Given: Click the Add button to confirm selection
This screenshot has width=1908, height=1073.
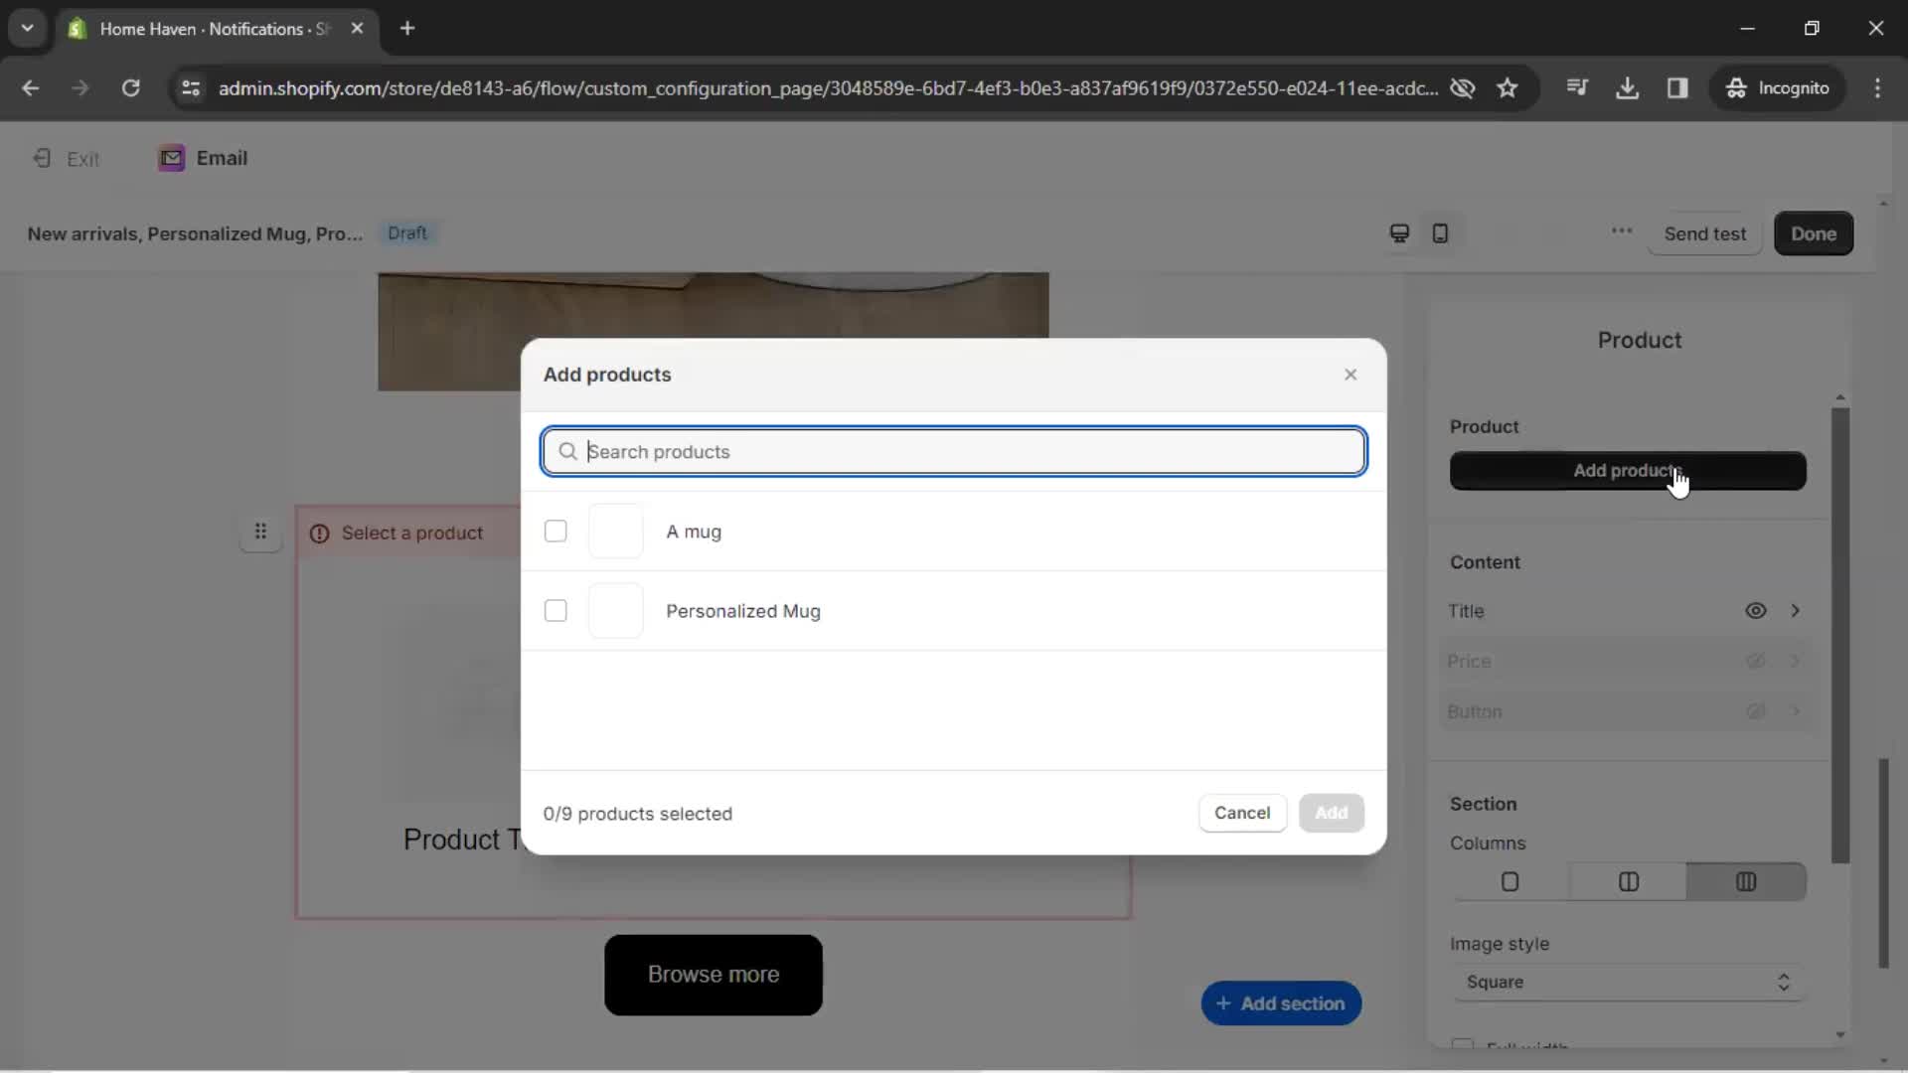Looking at the screenshot, I should click(1330, 813).
